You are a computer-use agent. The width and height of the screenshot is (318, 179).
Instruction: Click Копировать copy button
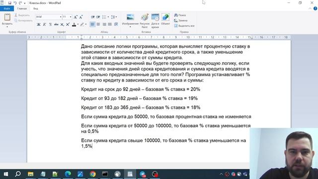[x=23, y=20]
